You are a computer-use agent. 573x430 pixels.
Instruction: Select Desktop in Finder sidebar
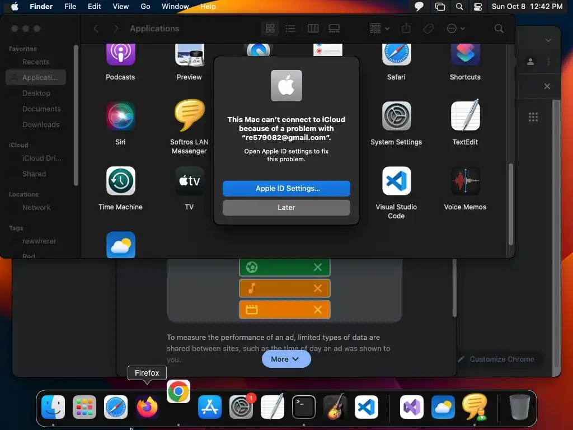(x=36, y=94)
